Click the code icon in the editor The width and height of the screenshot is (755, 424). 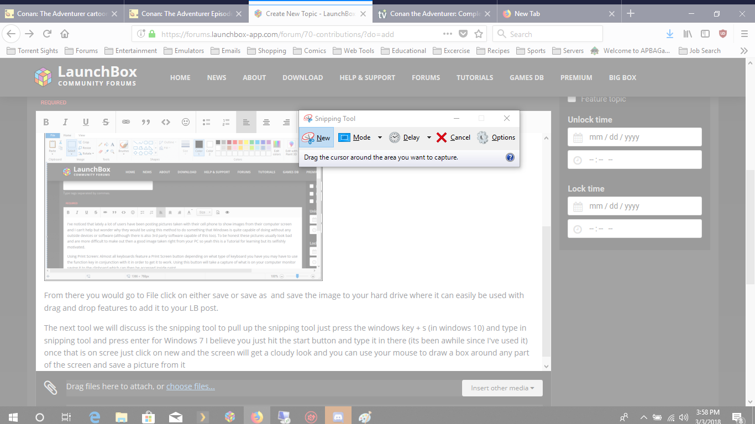click(166, 122)
